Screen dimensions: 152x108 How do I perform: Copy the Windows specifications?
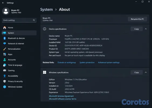(x=137, y=72)
